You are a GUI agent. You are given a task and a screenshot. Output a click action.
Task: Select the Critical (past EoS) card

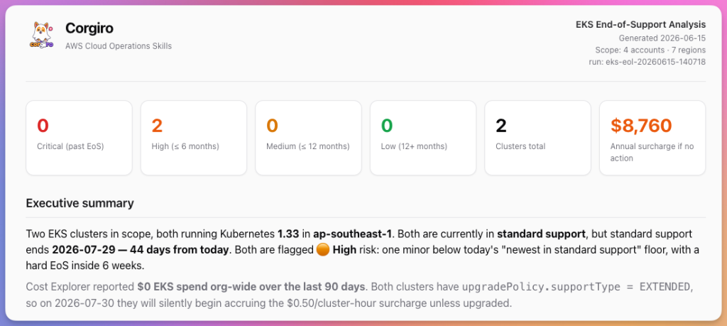click(79, 138)
